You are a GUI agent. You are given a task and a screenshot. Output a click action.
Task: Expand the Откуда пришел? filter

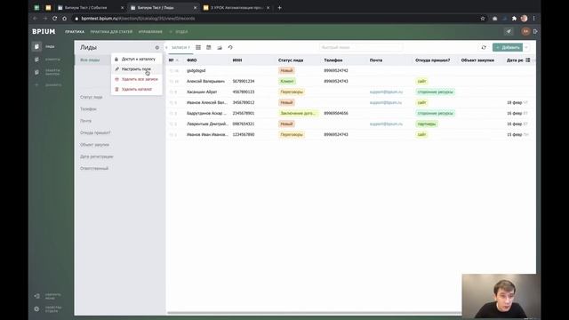click(x=95, y=132)
